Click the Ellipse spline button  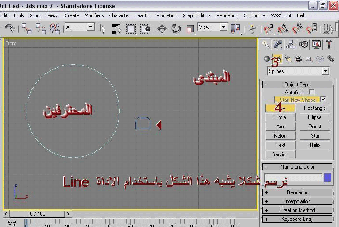tap(315, 117)
